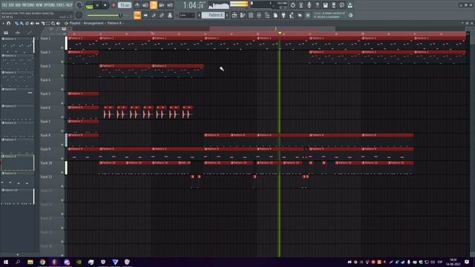Open the EDIT menu
The width and height of the screenshot is (475, 267).
(x=12, y=5)
